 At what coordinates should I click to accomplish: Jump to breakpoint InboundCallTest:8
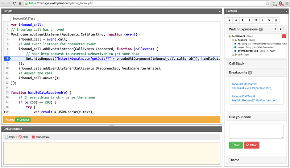256,98
